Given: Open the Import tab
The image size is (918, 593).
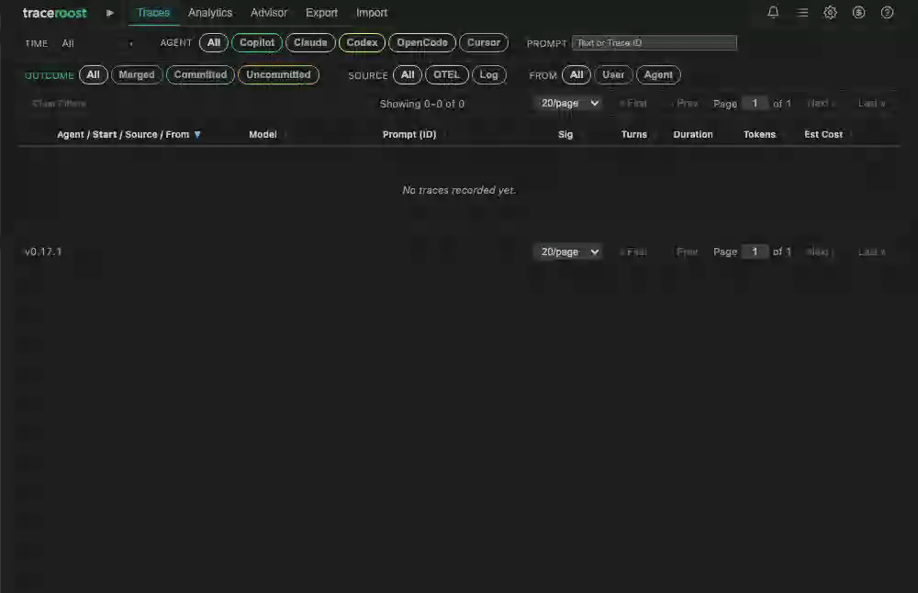Looking at the screenshot, I should point(372,13).
